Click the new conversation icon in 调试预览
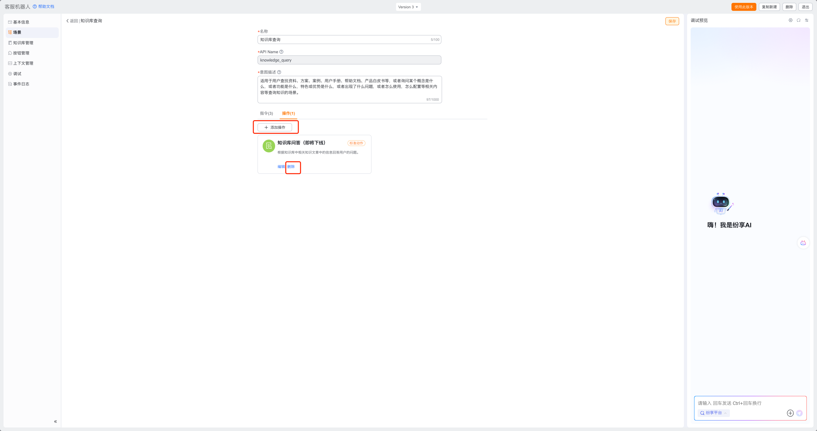The image size is (817, 431). pos(798,20)
